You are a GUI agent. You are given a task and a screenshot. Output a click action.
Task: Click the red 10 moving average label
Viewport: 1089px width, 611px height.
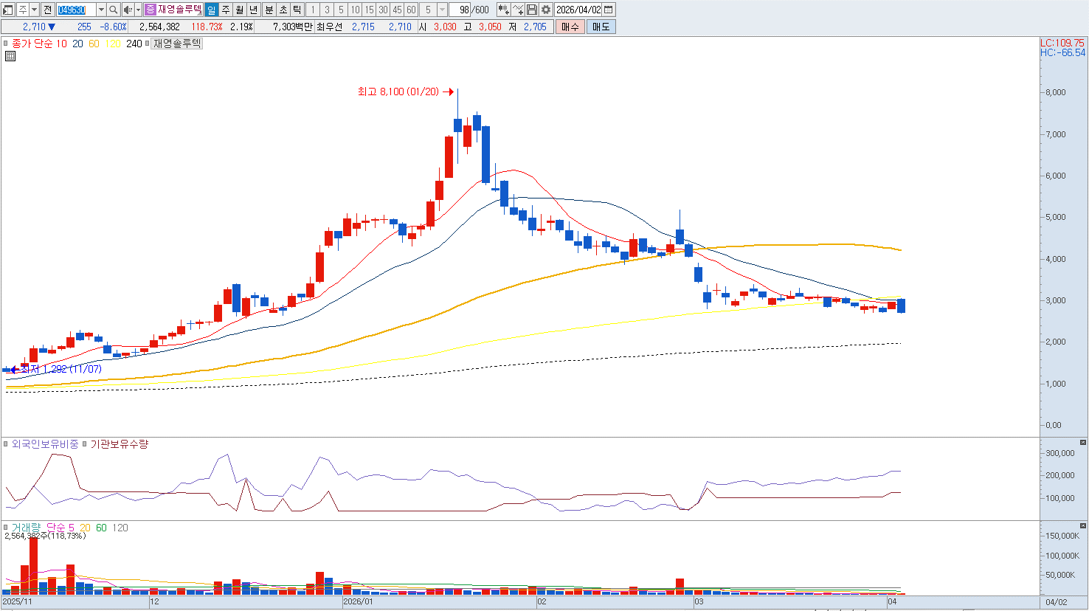(61, 44)
